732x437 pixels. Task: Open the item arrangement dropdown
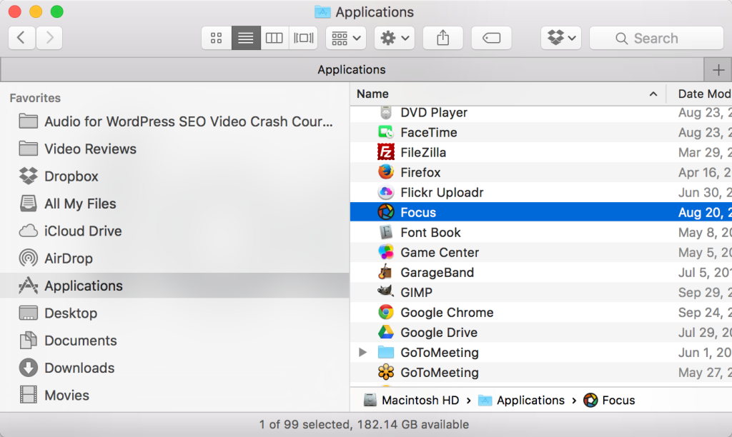coord(346,38)
